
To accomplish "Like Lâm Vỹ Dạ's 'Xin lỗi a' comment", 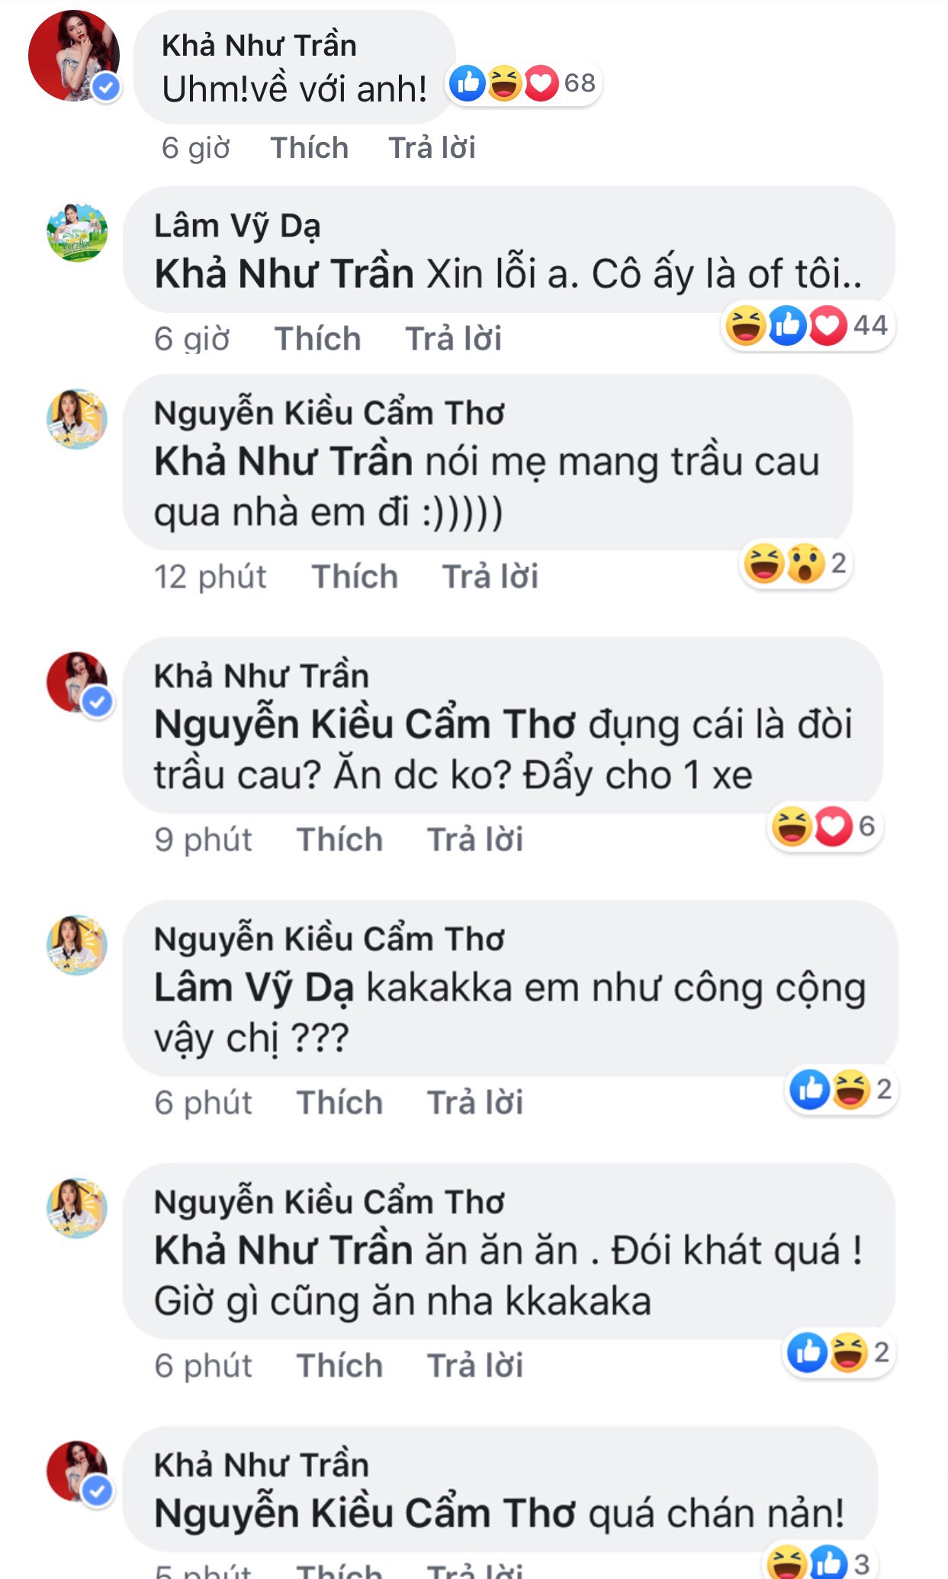I will pos(317,339).
